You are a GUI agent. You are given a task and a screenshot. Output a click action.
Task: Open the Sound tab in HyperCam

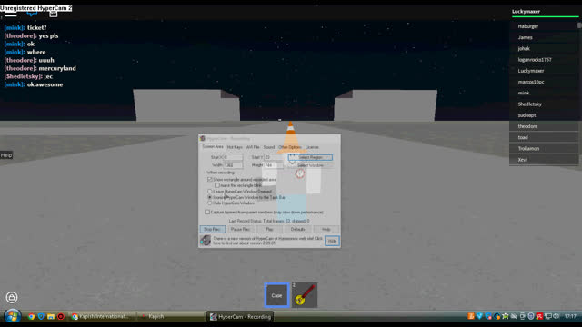pyautogui.click(x=269, y=147)
